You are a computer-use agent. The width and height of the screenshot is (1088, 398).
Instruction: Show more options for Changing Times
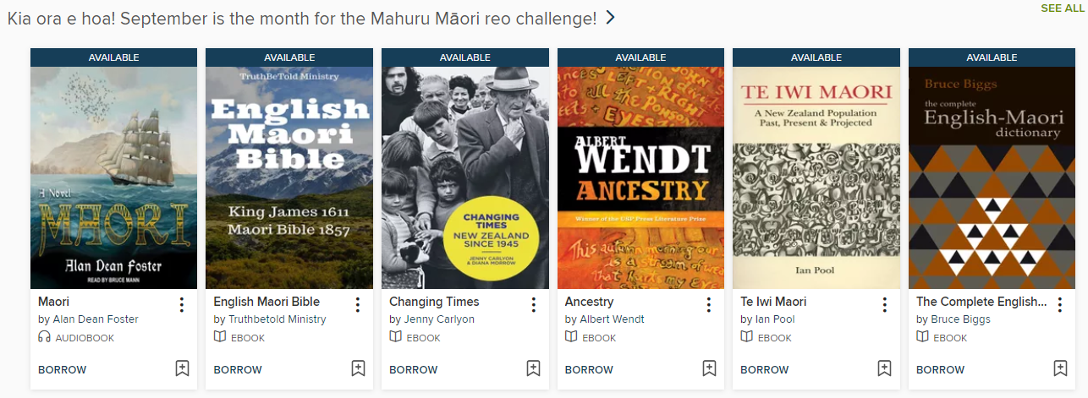click(x=533, y=305)
